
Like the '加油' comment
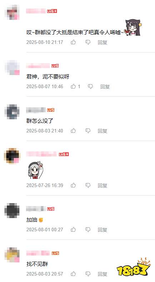pos(73,230)
